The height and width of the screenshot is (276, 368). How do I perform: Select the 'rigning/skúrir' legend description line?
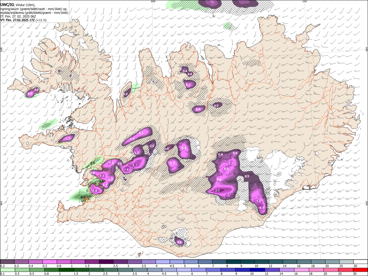pyautogui.click(x=33, y=9)
